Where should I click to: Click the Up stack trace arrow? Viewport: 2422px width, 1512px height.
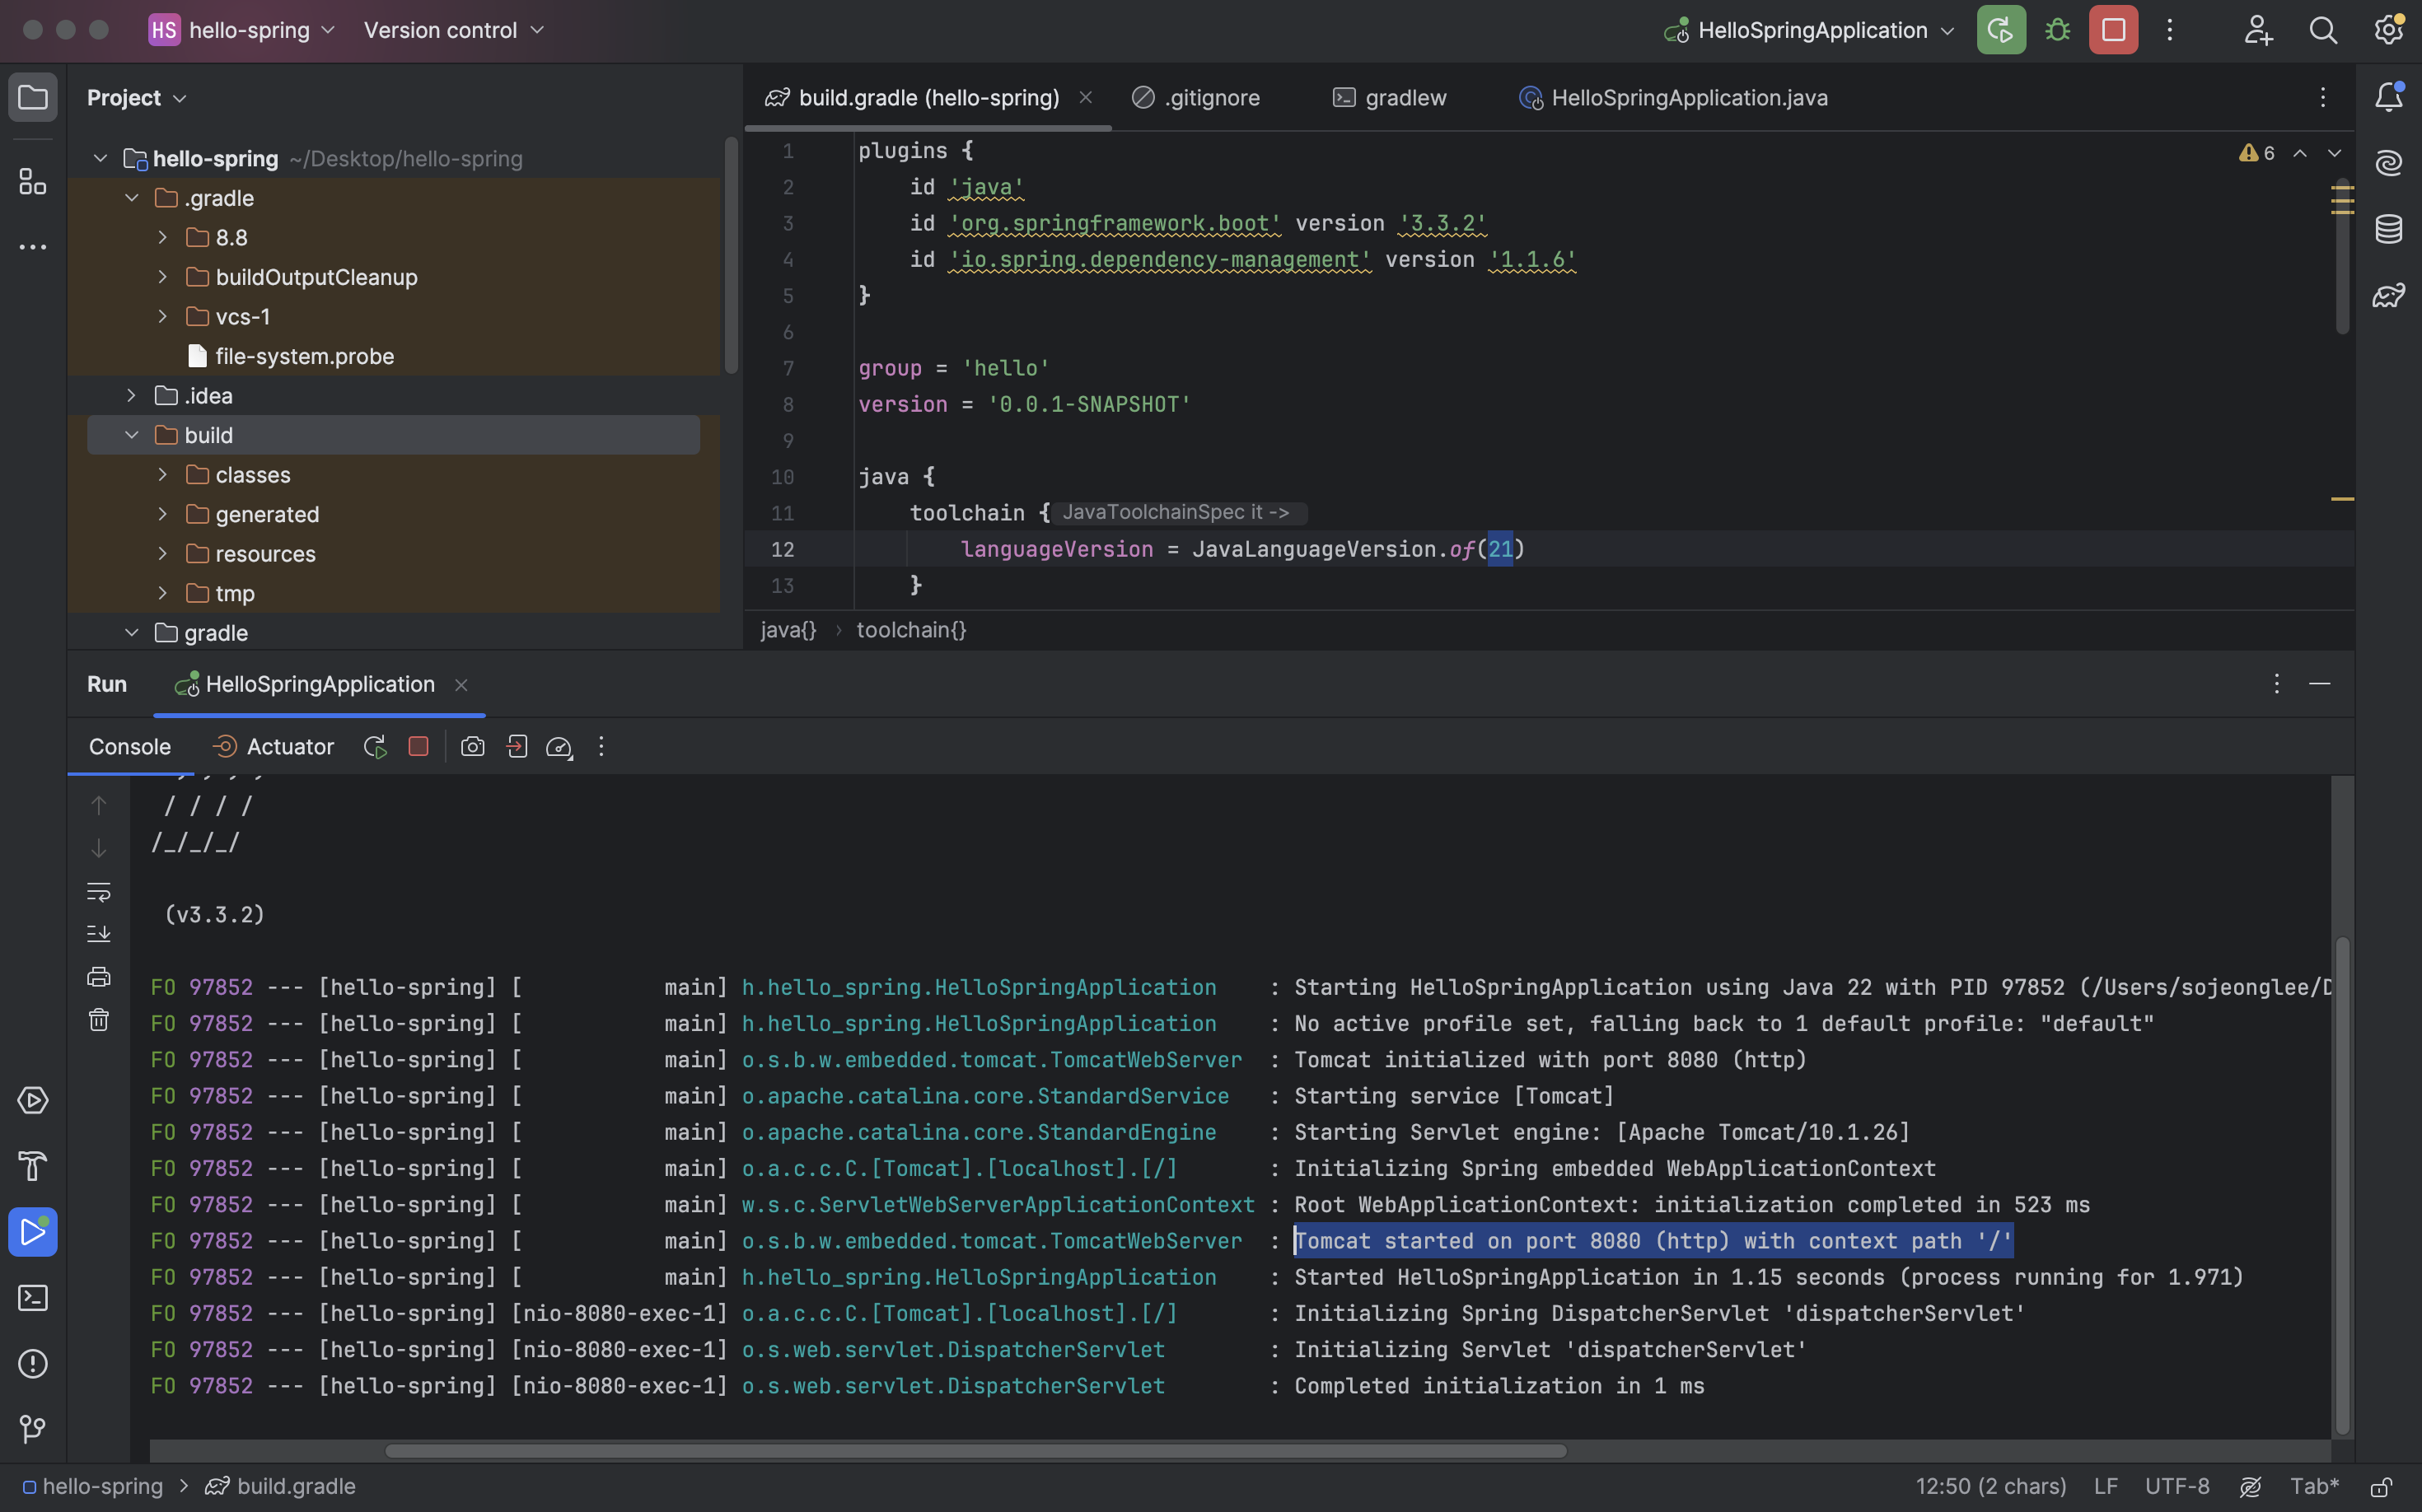pyautogui.click(x=98, y=805)
